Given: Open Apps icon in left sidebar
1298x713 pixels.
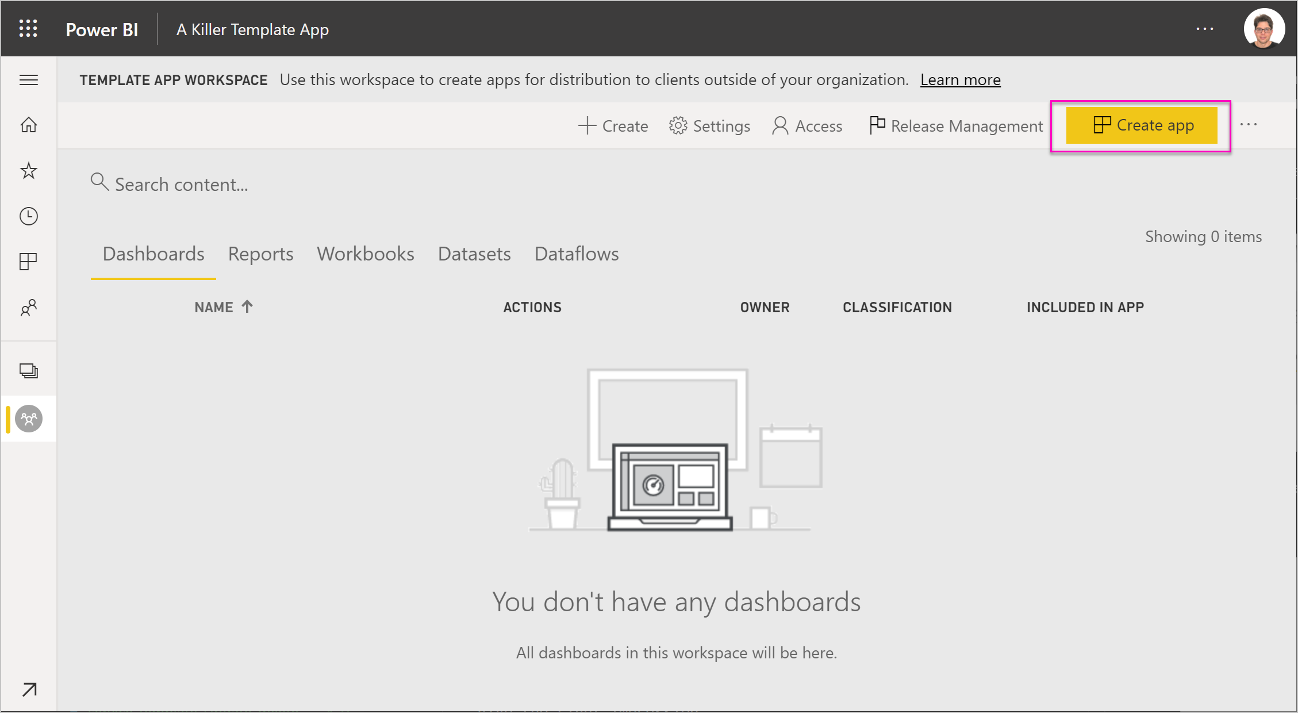Looking at the screenshot, I should point(29,262).
